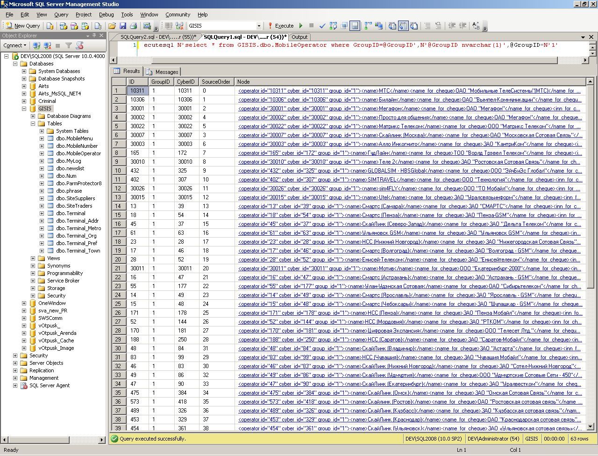Switch output to Results to Text
The width and height of the screenshot is (598, 456).
[x=392, y=26]
